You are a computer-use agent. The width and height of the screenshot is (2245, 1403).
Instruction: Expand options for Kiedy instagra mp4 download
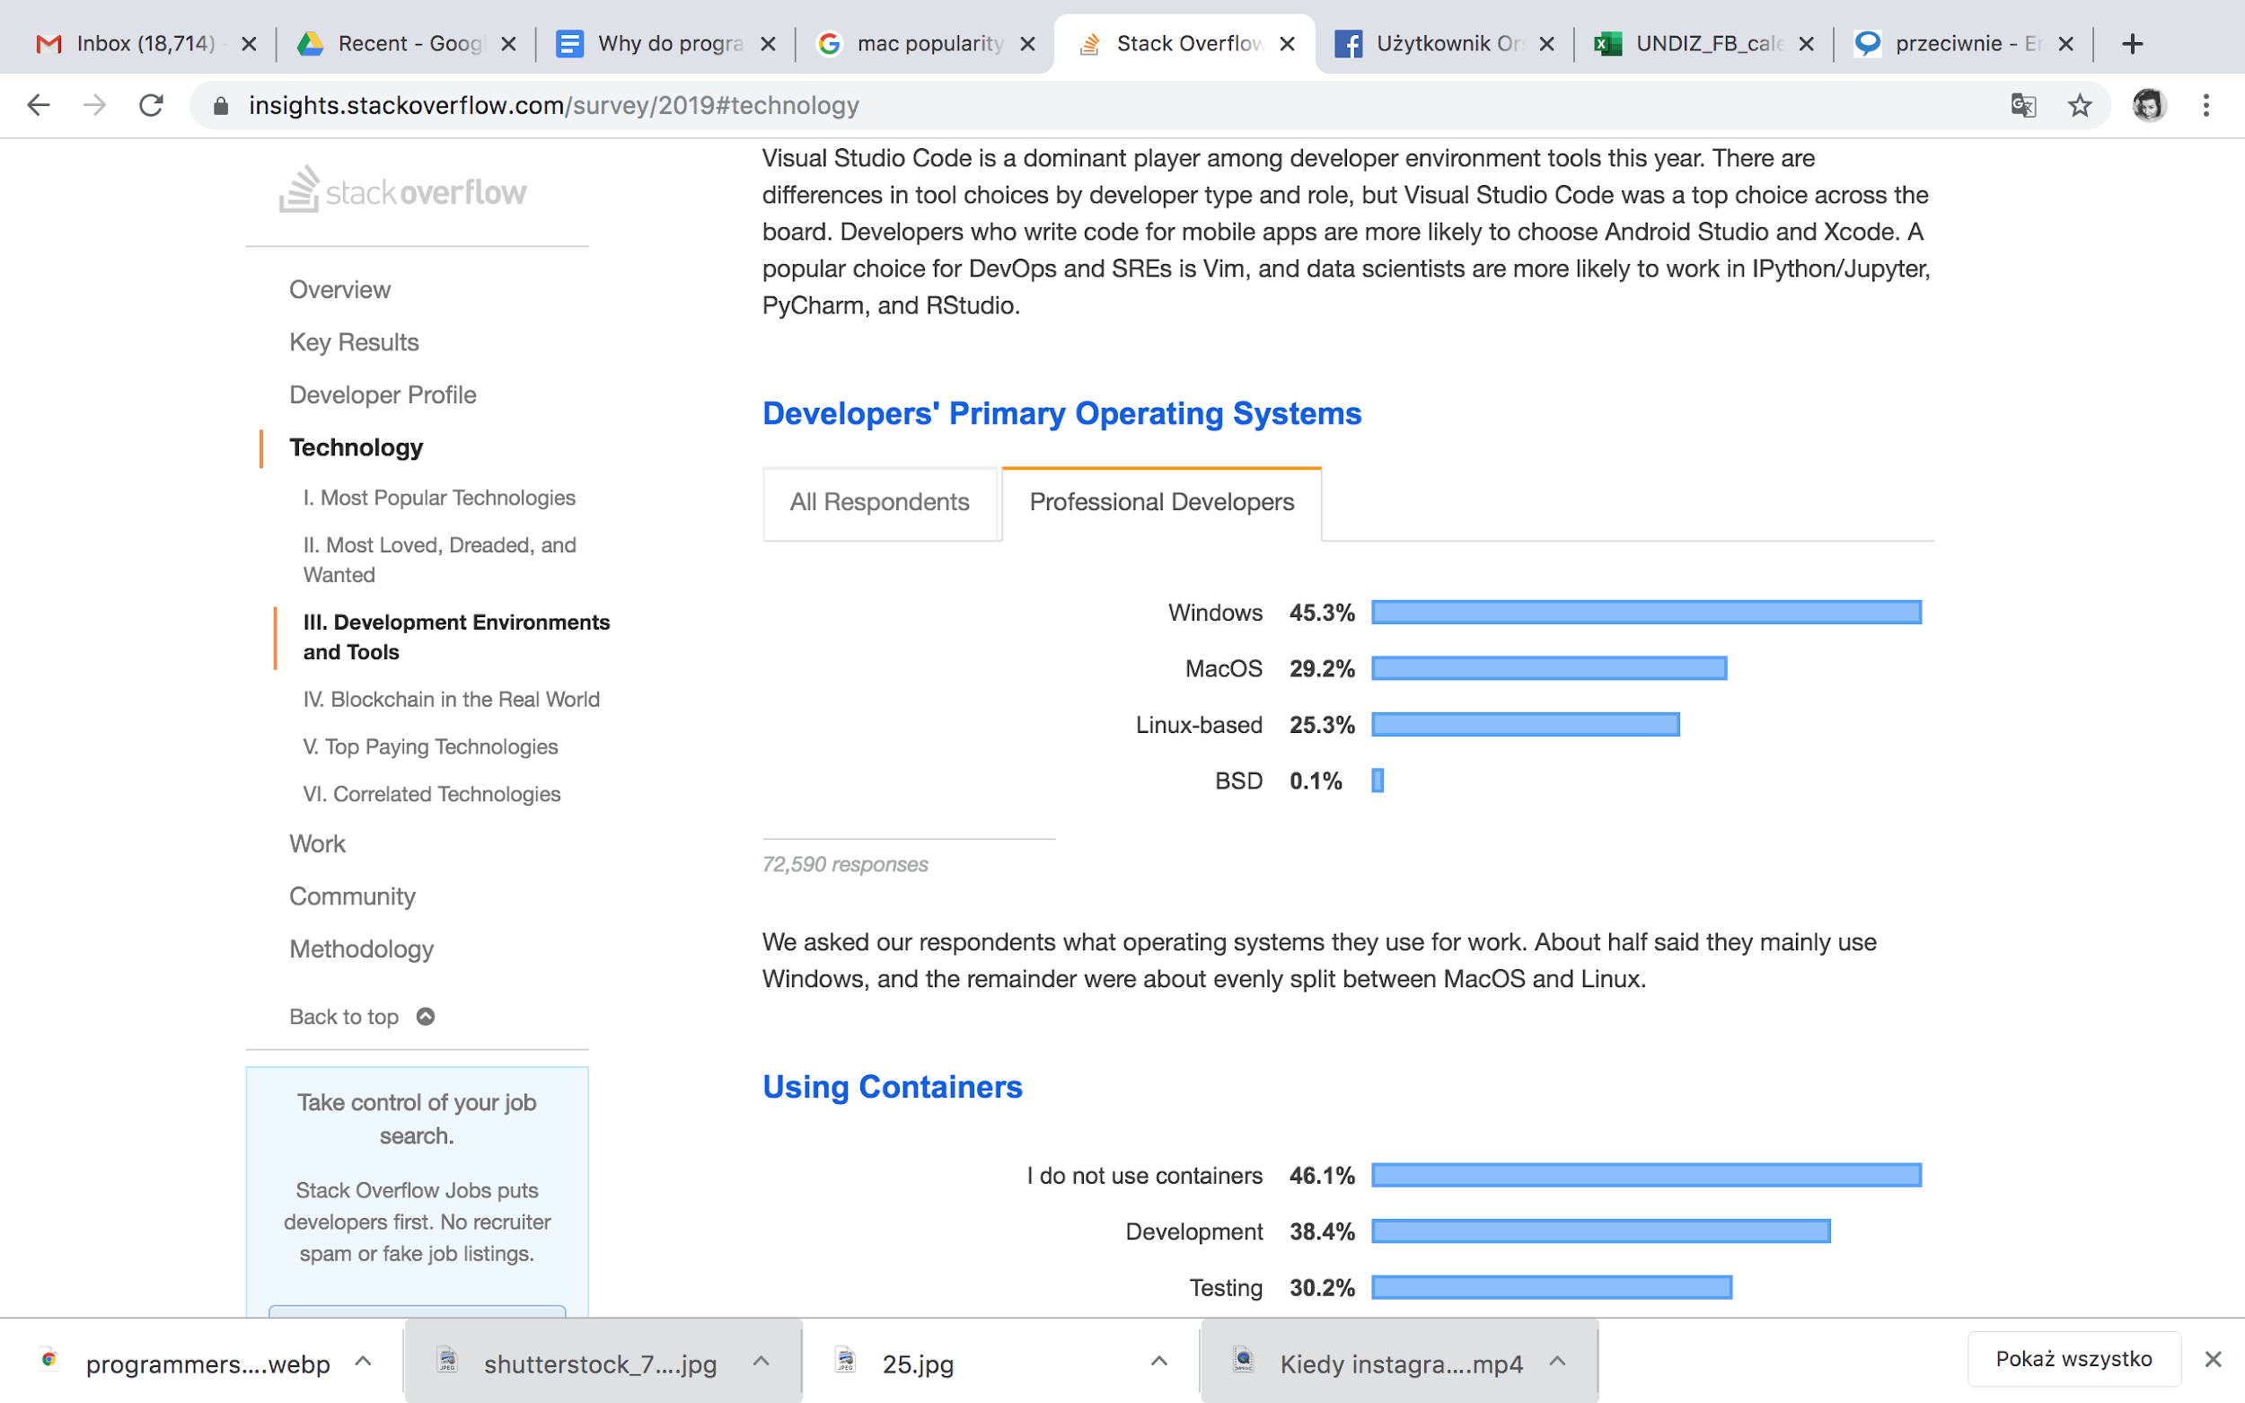(1558, 1362)
